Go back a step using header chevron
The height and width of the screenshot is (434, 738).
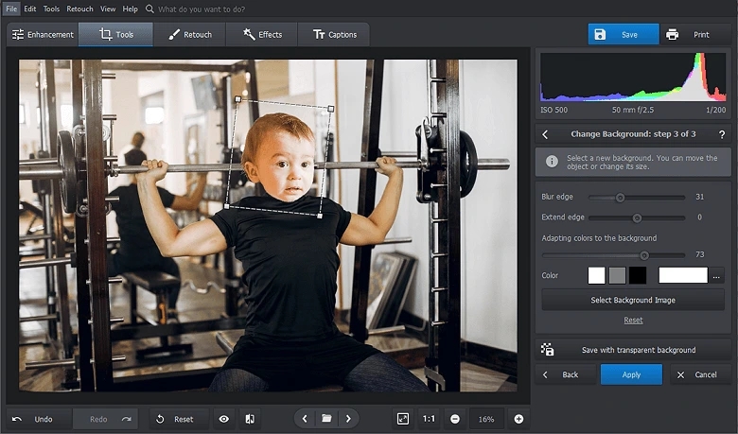point(545,135)
